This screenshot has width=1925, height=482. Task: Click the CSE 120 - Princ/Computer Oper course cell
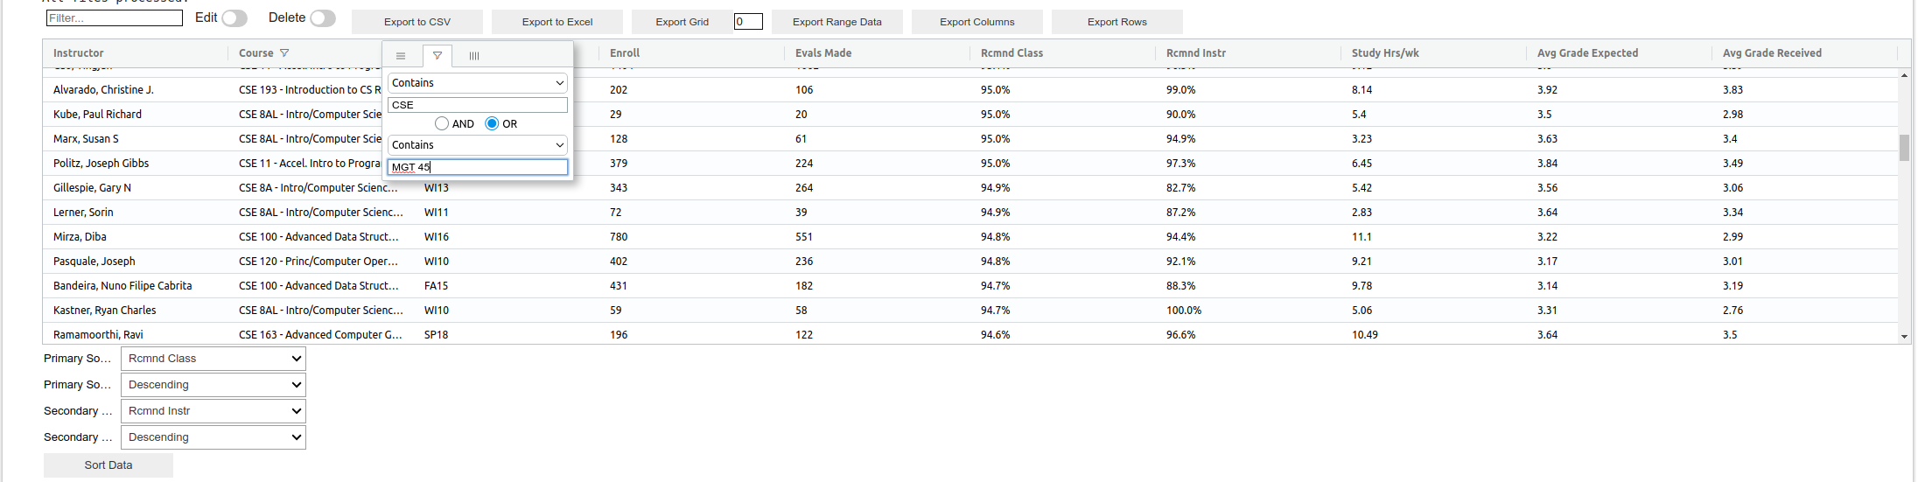coord(321,262)
